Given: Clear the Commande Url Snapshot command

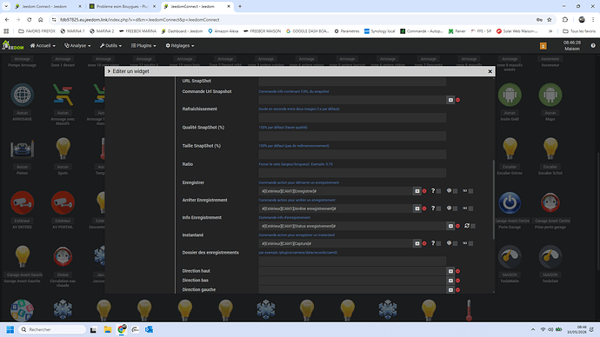Looking at the screenshot, I should (x=458, y=100).
